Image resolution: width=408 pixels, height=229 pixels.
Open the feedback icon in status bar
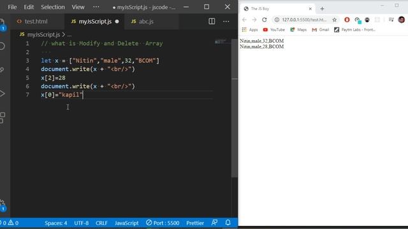click(x=214, y=223)
